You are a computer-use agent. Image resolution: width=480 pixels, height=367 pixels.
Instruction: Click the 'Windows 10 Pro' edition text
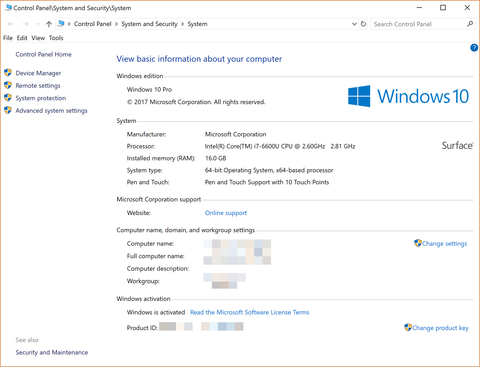[149, 89]
